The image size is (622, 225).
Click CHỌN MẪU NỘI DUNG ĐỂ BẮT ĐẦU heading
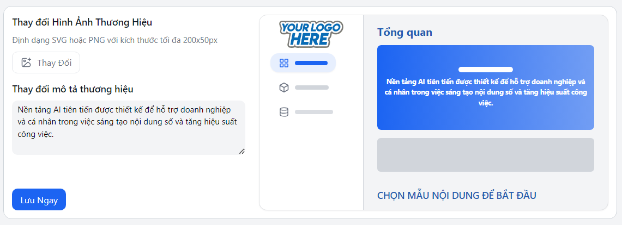pos(456,195)
